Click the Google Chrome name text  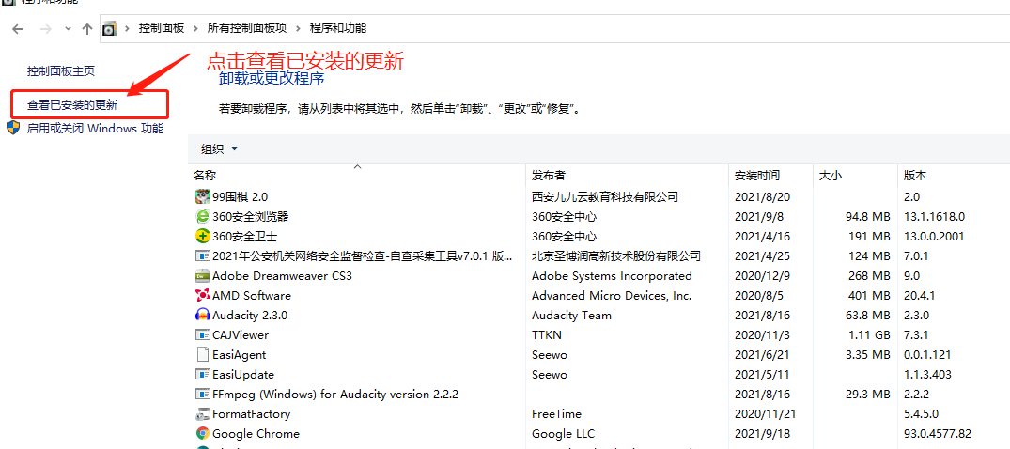(256, 434)
